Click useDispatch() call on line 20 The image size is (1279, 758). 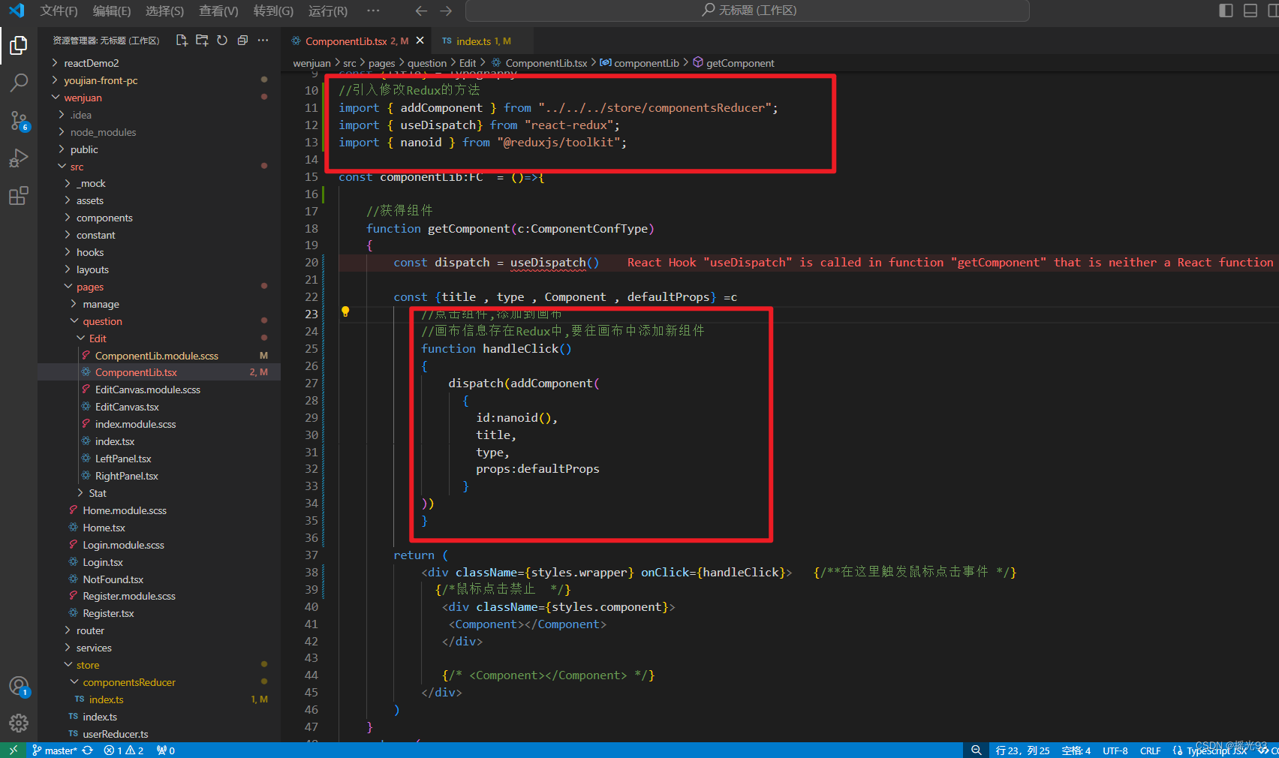click(x=555, y=263)
